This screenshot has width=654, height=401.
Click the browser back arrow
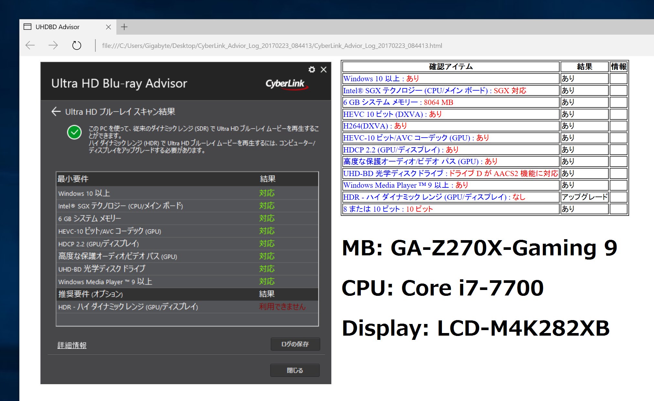tap(30, 45)
